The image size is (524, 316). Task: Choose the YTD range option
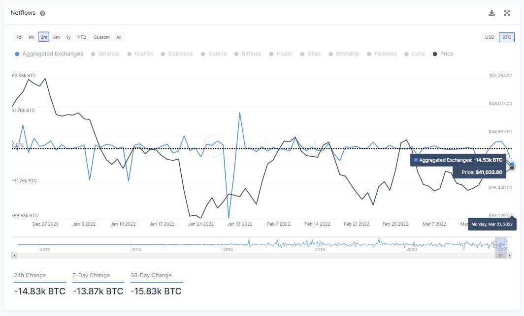coord(82,37)
